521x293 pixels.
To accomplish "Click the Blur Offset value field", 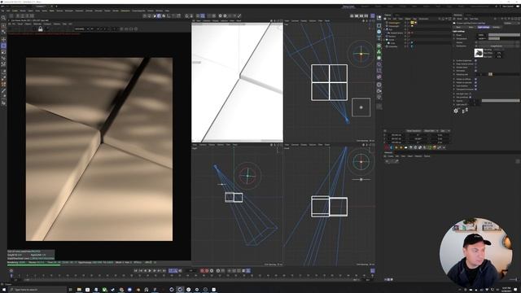I will pyautogui.click(x=499, y=53).
